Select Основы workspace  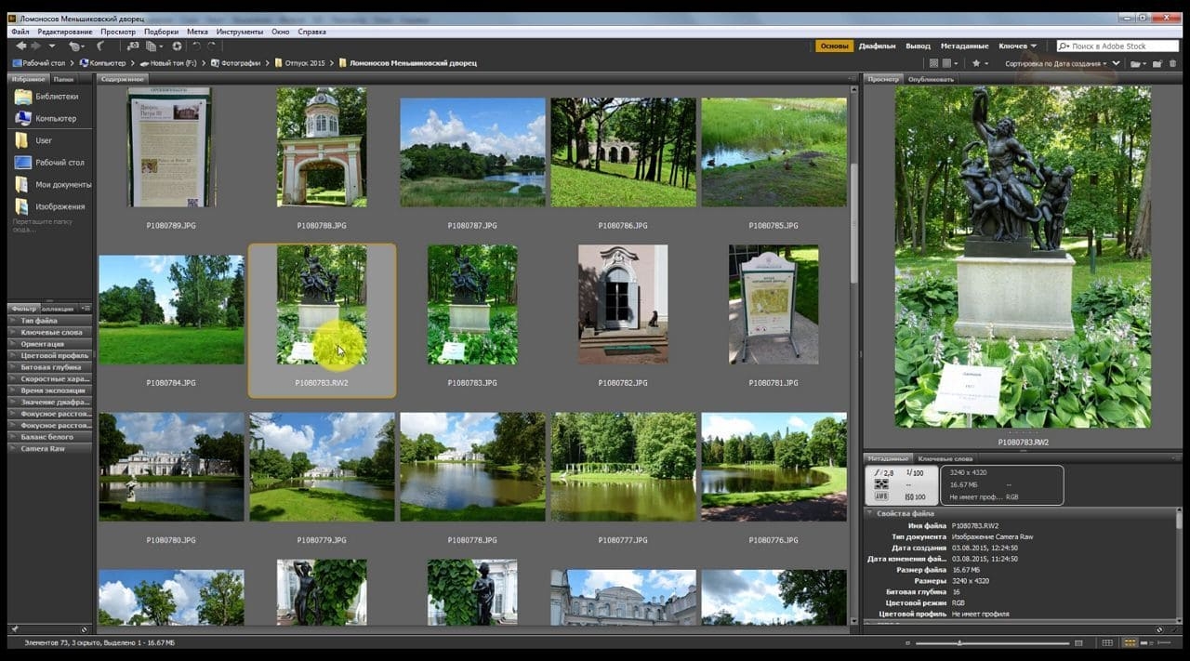click(834, 46)
